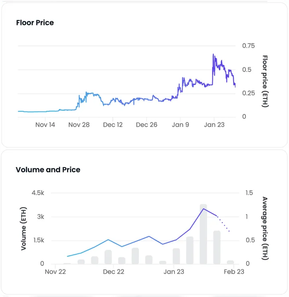Click the Dec 26 axis date
This screenshot has height=297, width=289.
tap(147, 125)
